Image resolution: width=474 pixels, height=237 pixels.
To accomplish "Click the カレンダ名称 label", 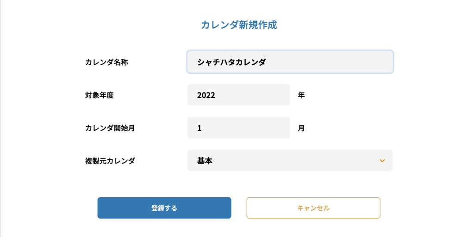I will click(106, 62).
